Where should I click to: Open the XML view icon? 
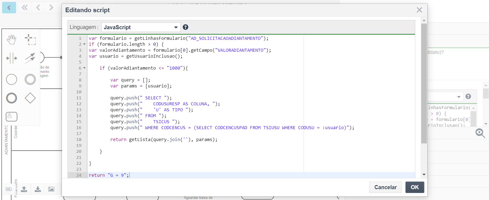click(9, 189)
